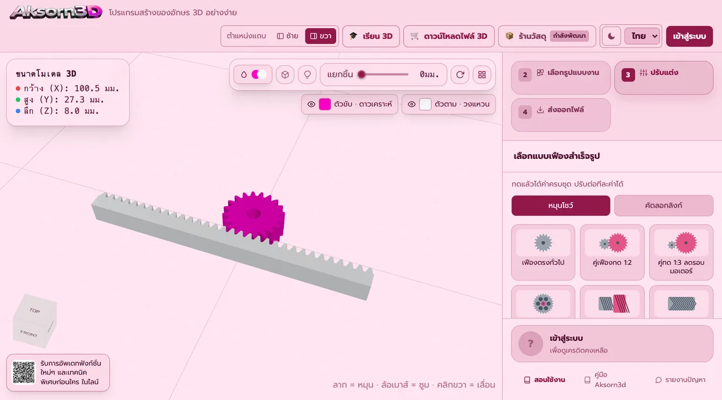Open ดาวน์โหลดไฟล์ 3D downloads
722x400 pixels.
coord(449,36)
